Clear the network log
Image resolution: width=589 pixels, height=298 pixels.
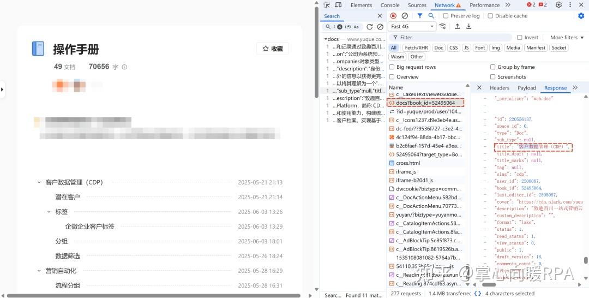point(405,16)
